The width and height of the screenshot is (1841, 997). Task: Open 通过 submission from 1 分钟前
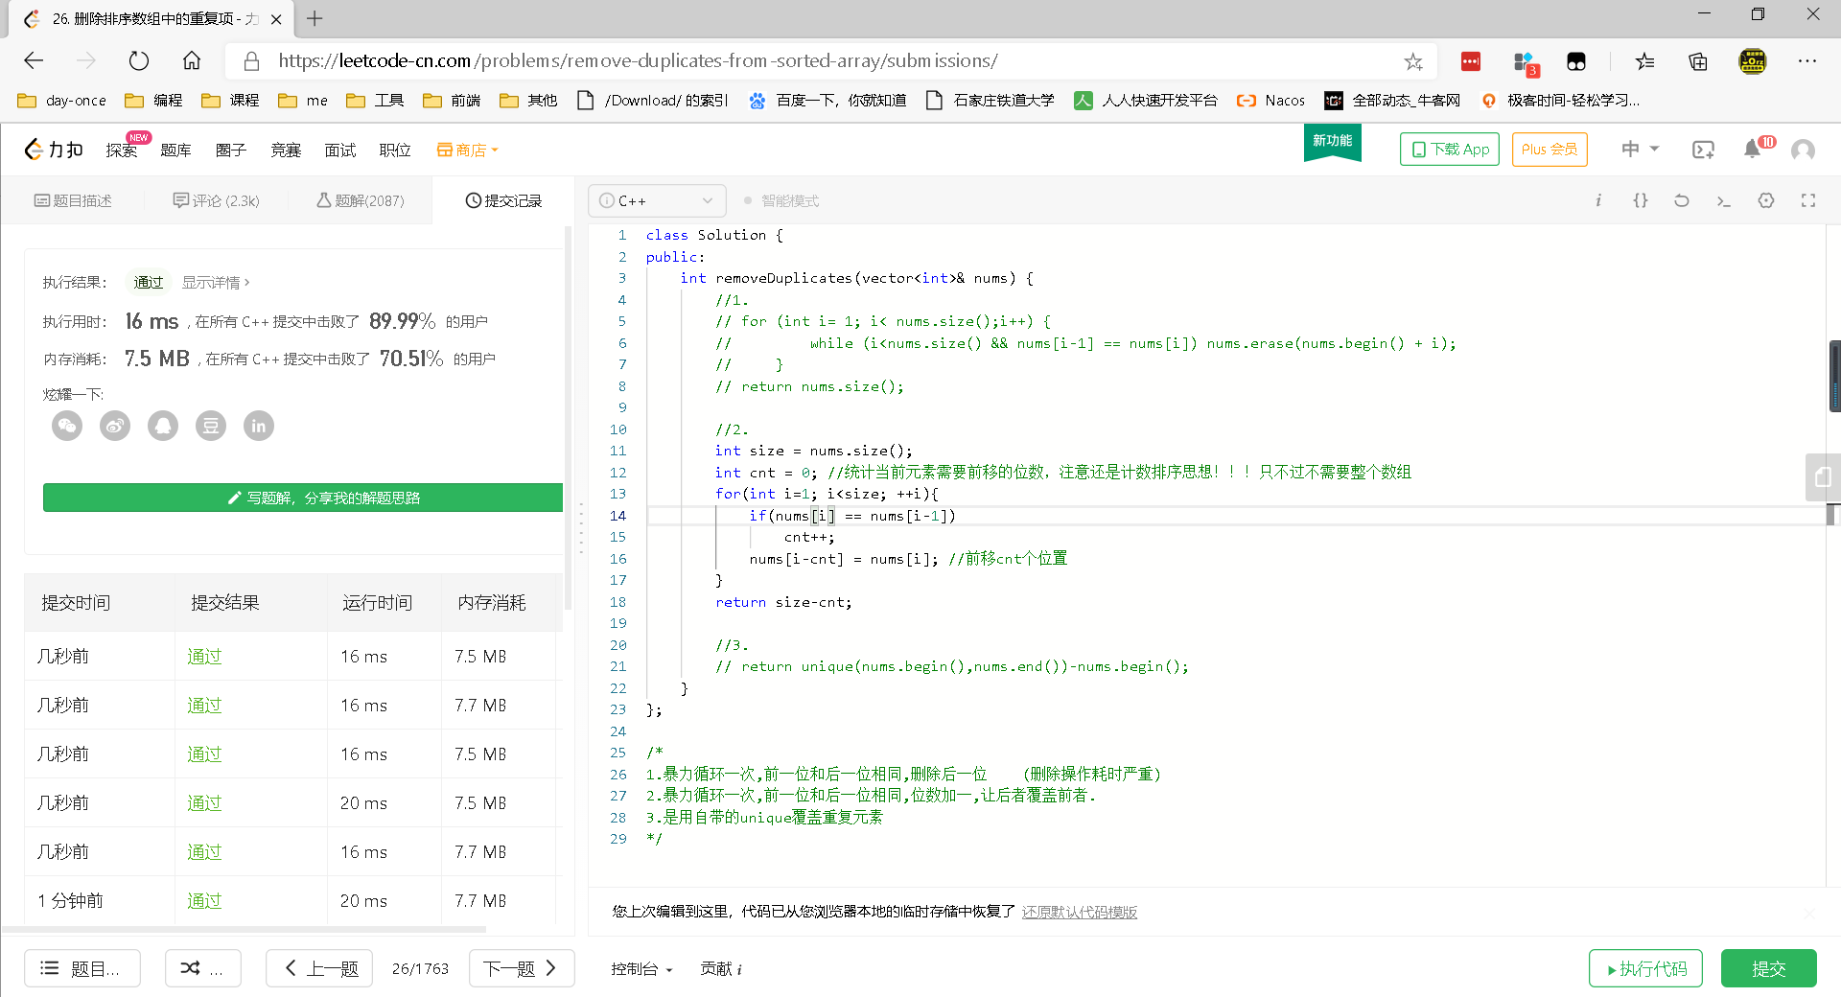204,901
